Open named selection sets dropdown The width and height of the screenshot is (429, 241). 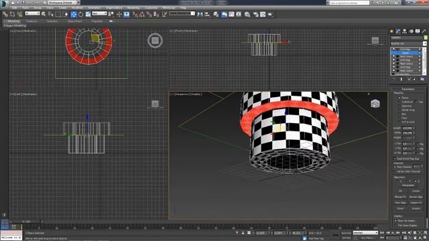[182, 13]
